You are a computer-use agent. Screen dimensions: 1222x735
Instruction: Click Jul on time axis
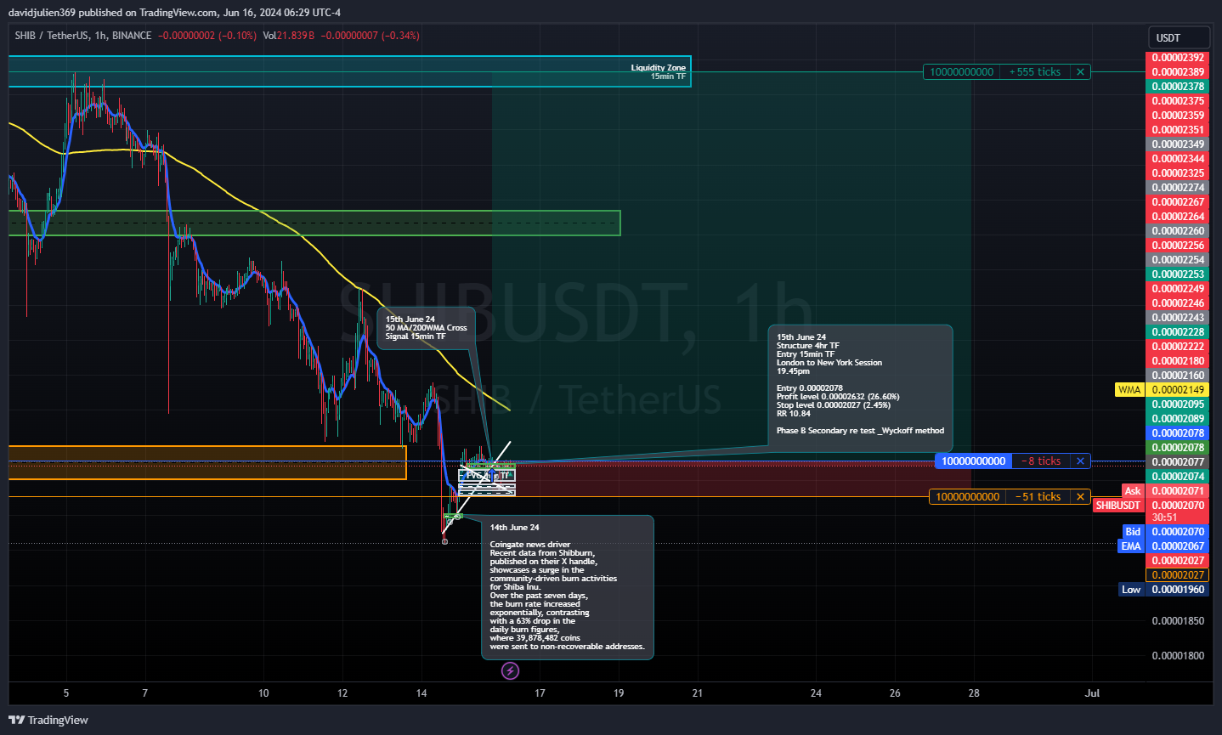tap(1092, 693)
